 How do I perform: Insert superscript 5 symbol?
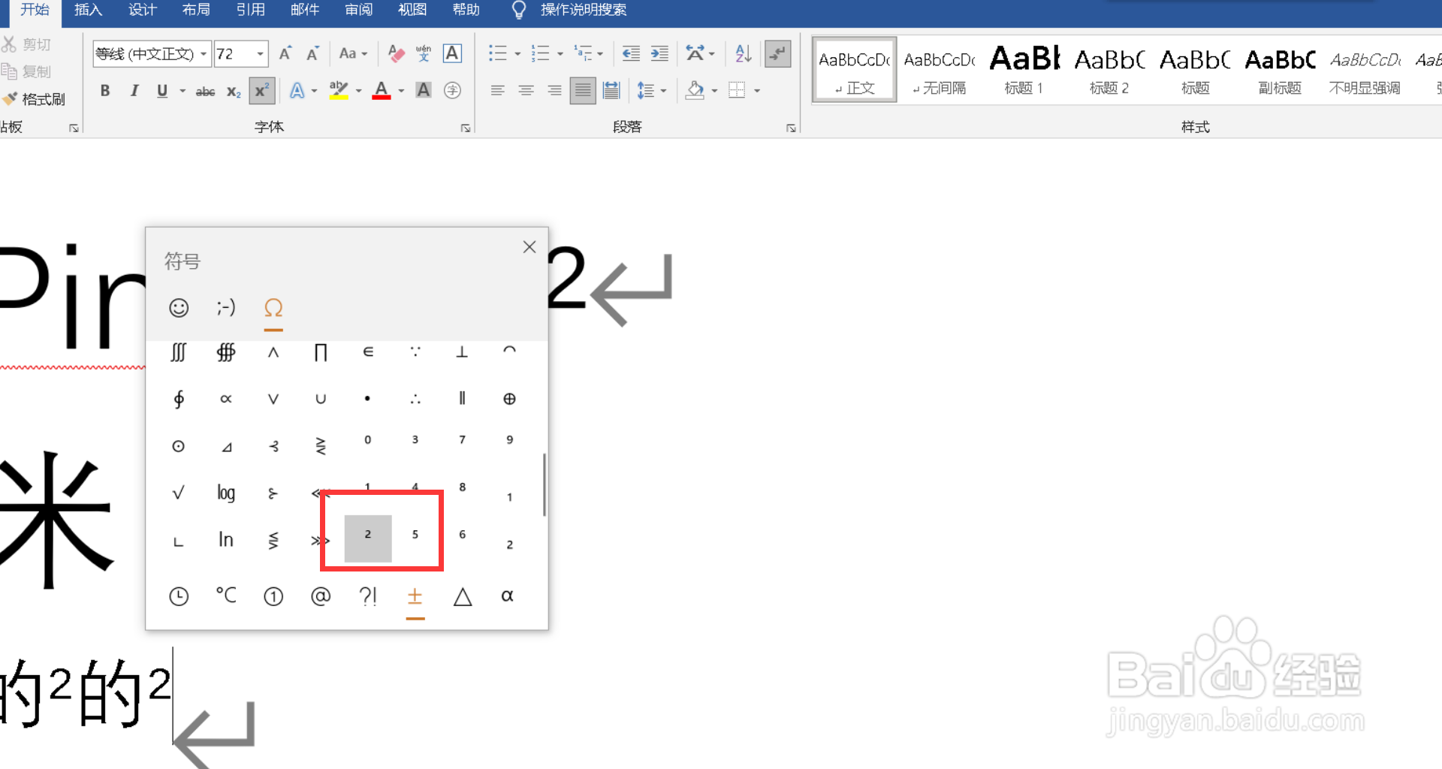tap(415, 535)
